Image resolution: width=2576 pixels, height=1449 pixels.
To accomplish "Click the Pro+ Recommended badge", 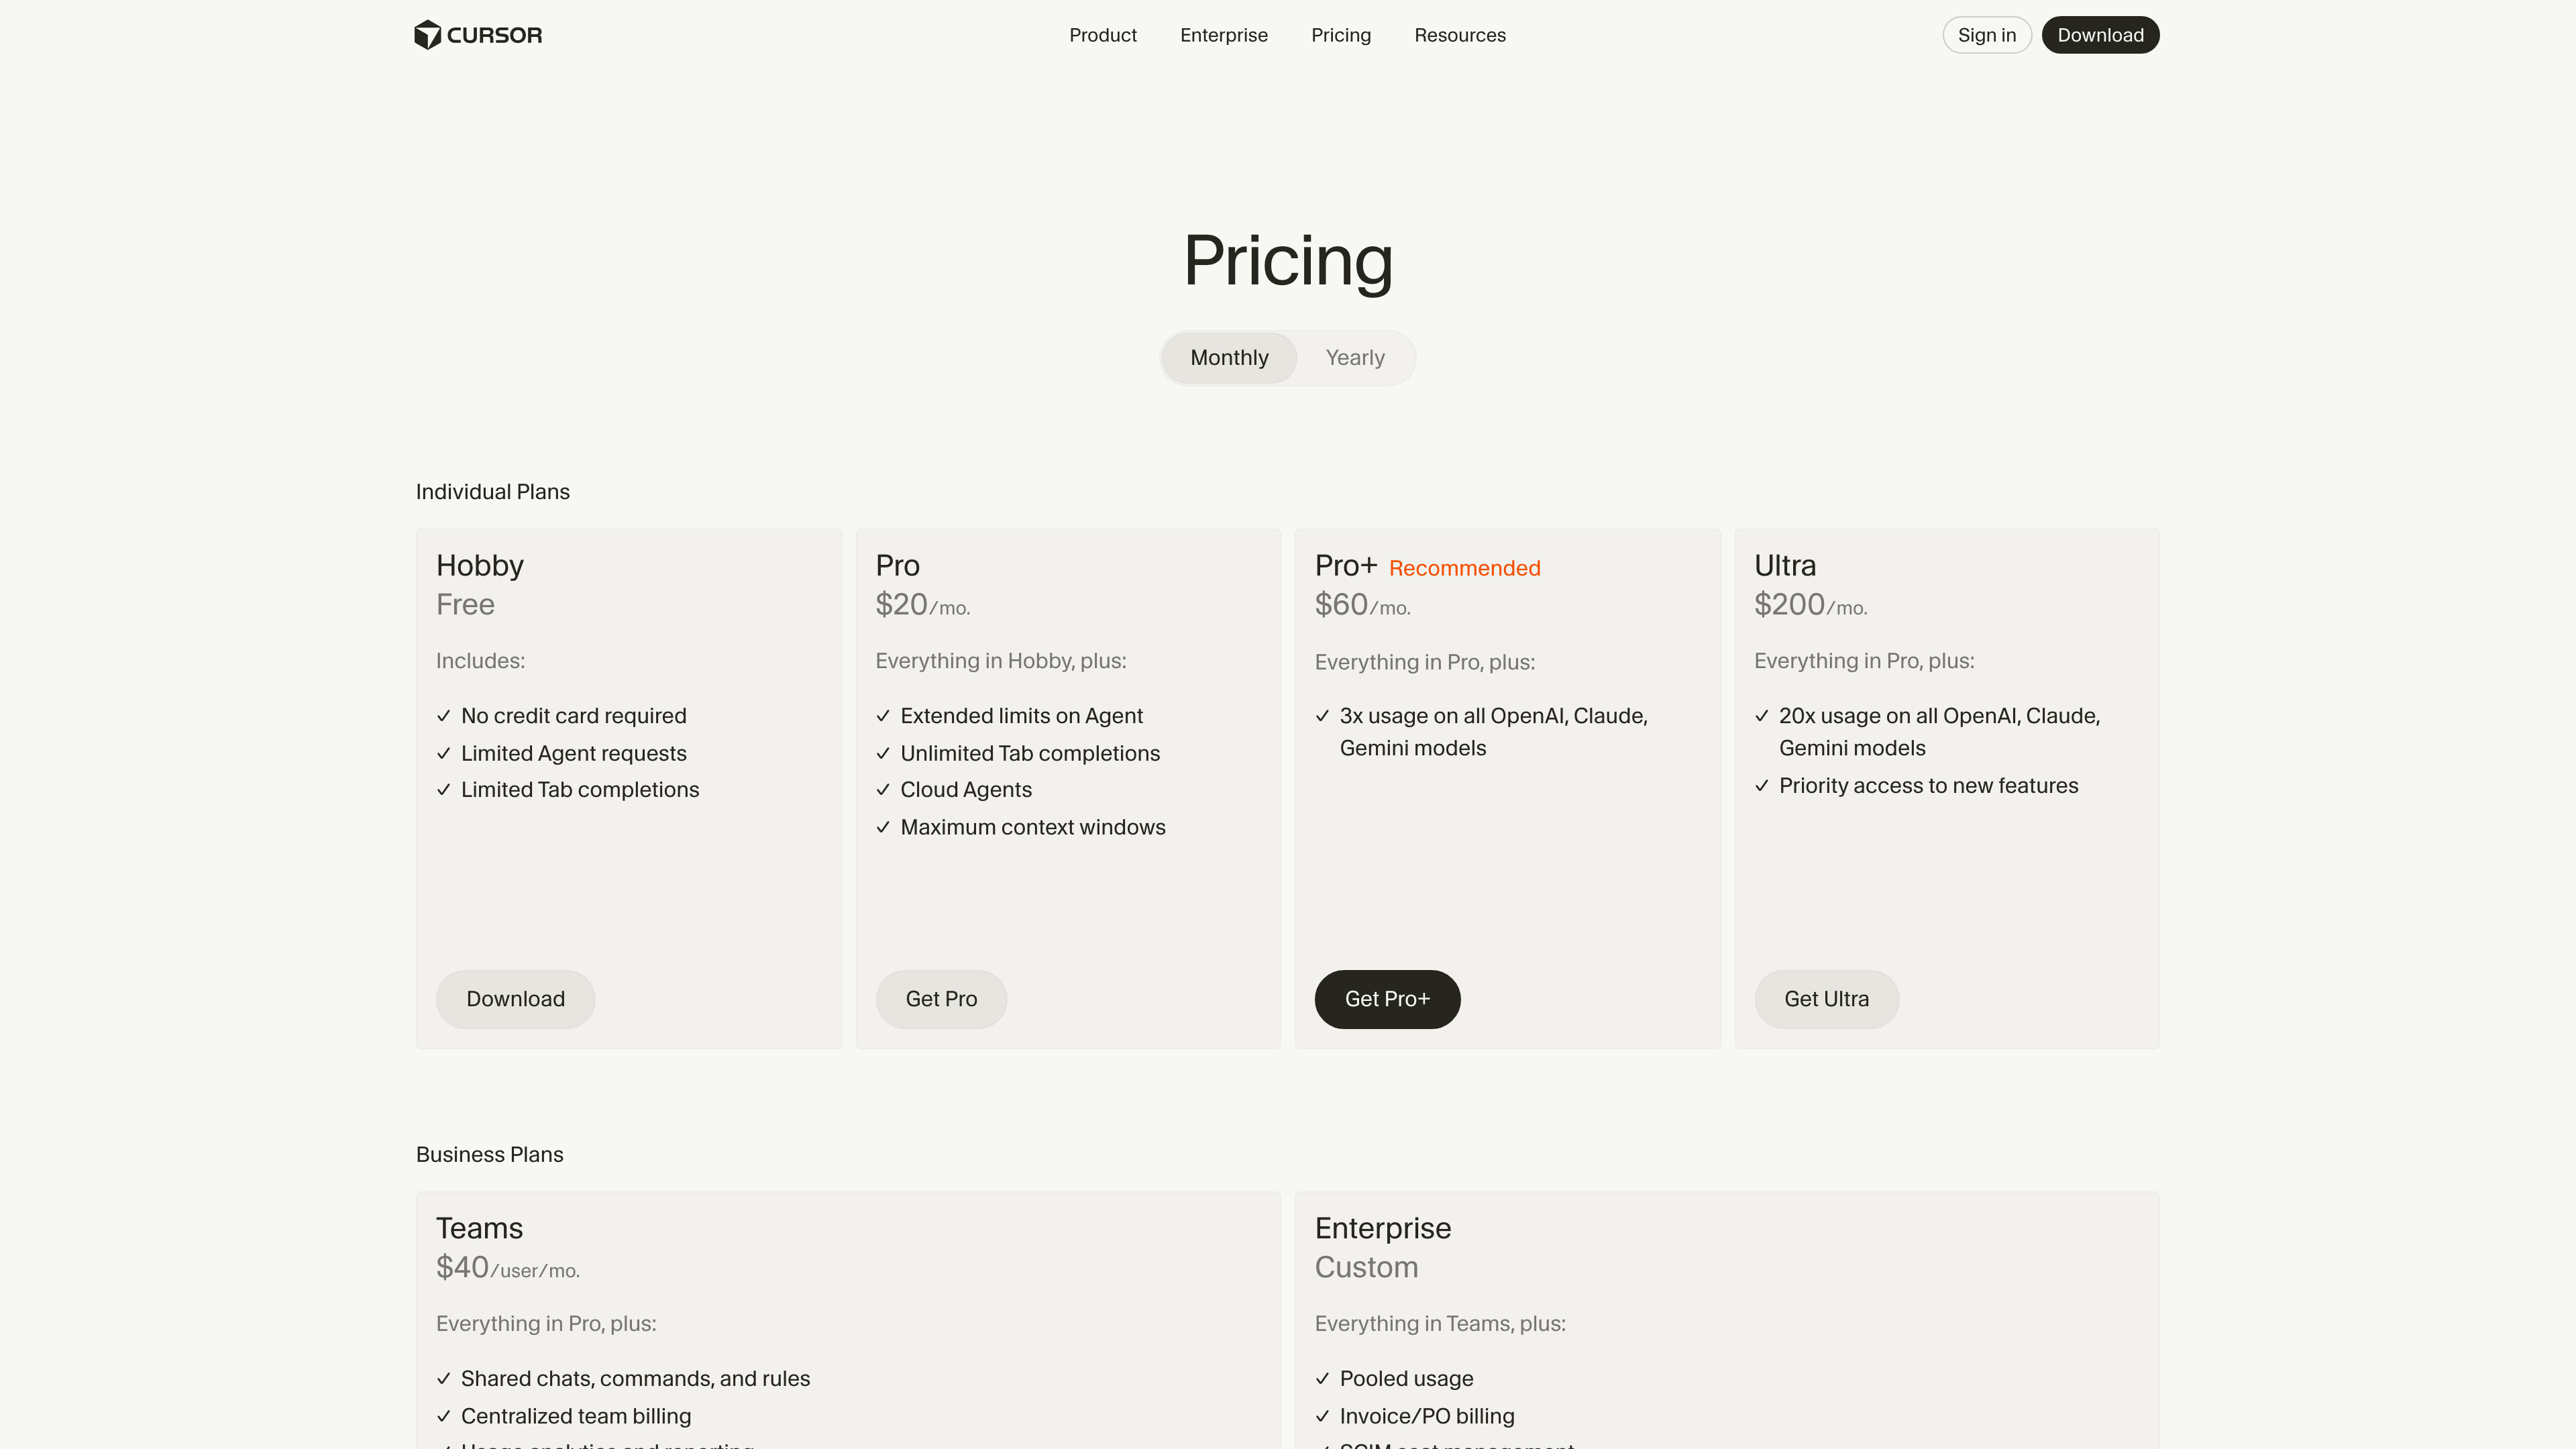I will 1464,567.
